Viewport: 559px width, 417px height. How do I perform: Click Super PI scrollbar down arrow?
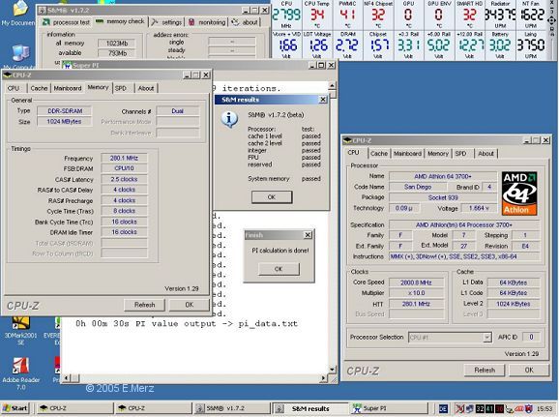(x=332, y=370)
